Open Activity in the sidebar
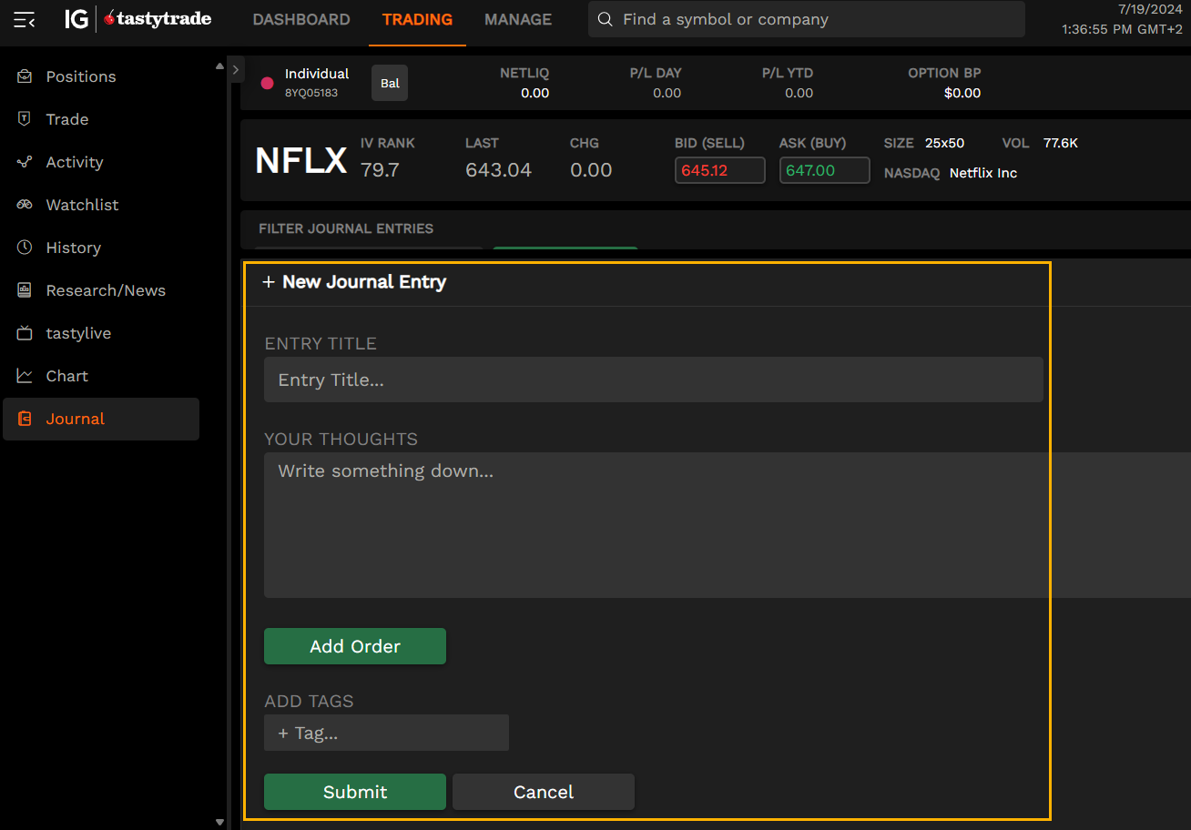1191x830 pixels. 101,162
